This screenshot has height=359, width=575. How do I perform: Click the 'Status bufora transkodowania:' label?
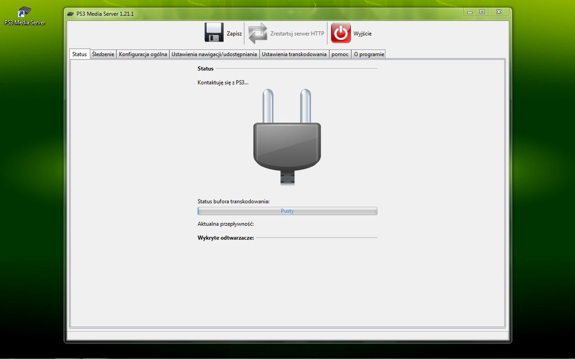(x=234, y=202)
